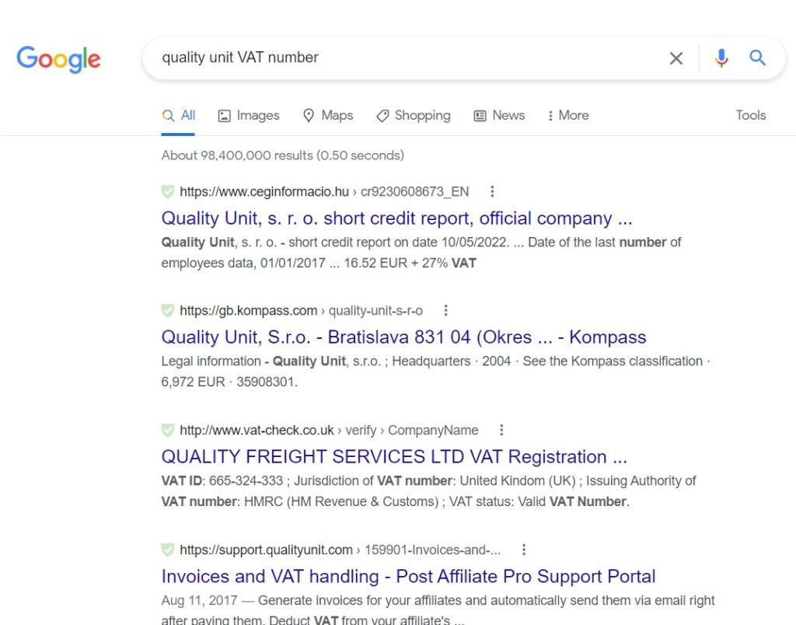The height and width of the screenshot is (625, 796).
Task: Open the Tools menu
Action: [x=750, y=114]
